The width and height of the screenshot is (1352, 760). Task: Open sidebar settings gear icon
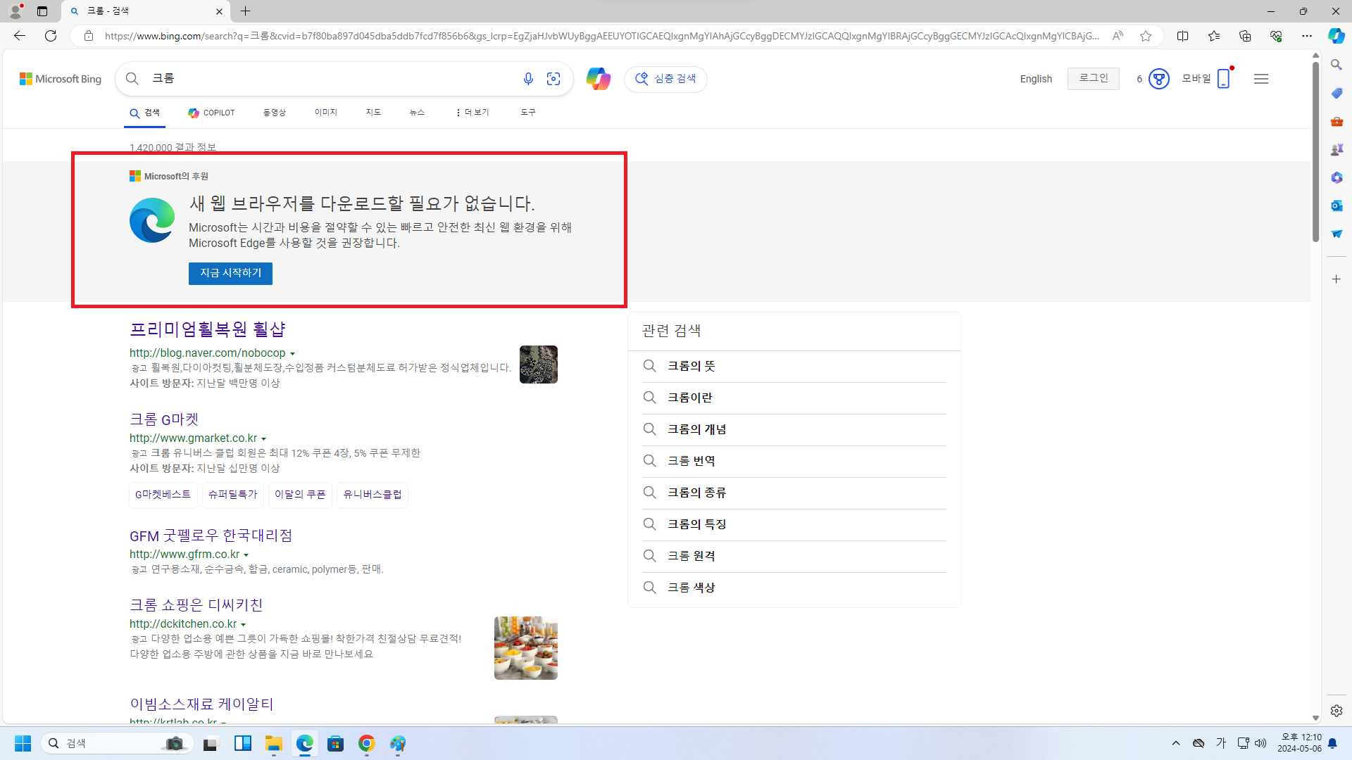click(1337, 711)
